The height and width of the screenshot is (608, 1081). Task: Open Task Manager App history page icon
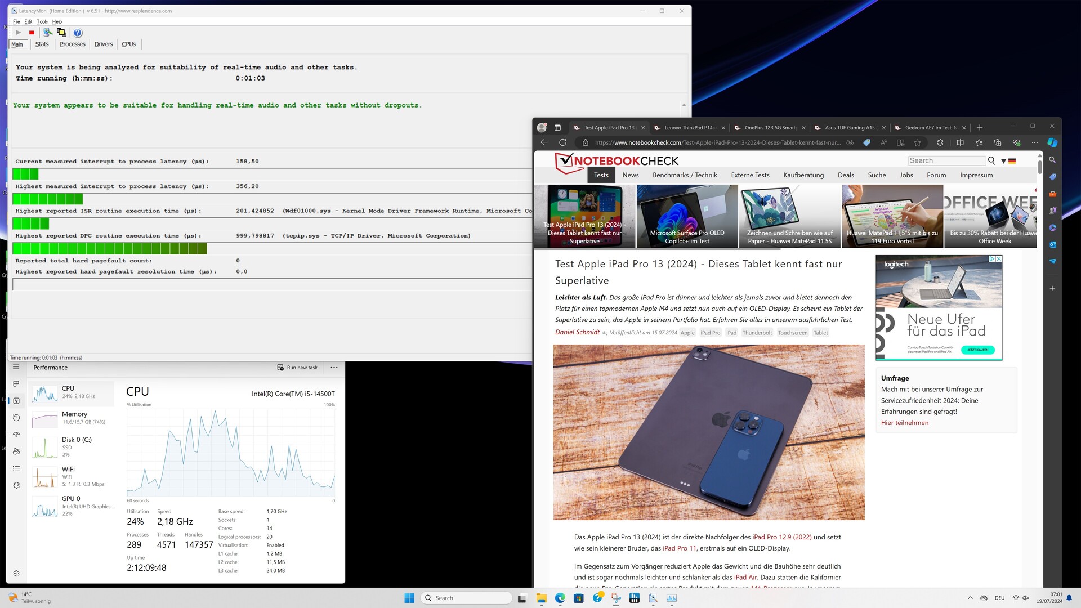tap(16, 418)
